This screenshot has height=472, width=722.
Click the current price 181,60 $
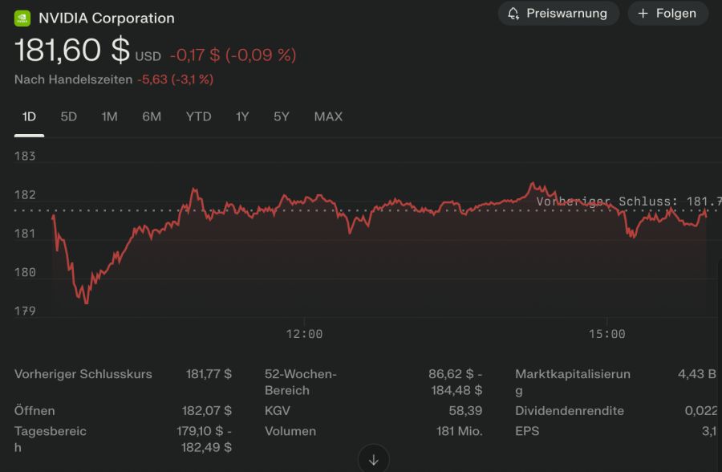click(72, 50)
